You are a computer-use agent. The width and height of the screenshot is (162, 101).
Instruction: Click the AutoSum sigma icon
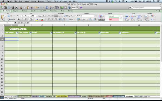(47, 8)
